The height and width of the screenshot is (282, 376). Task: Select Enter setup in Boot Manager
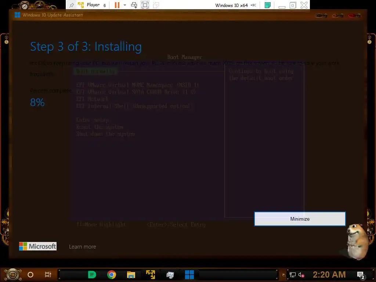93,120
